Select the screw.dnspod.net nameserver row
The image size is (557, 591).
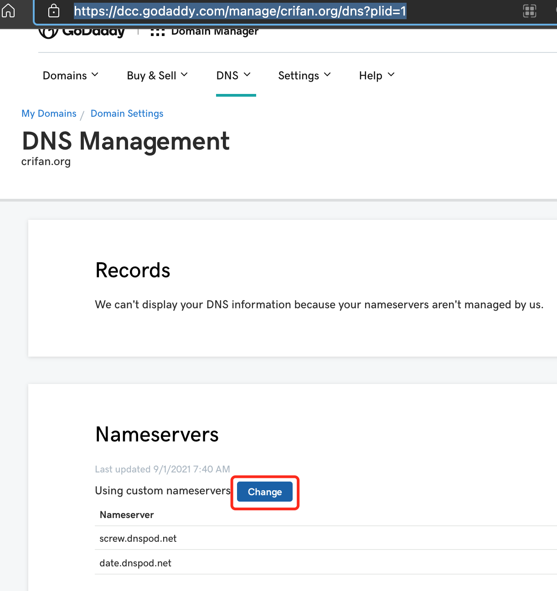326,539
